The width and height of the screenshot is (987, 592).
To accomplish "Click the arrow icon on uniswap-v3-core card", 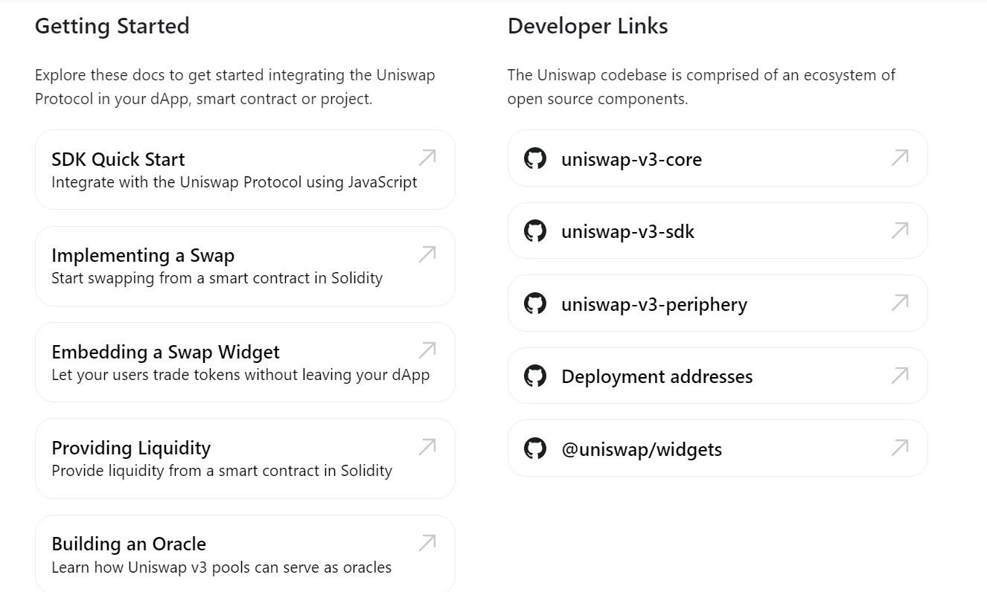I will tap(900, 158).
